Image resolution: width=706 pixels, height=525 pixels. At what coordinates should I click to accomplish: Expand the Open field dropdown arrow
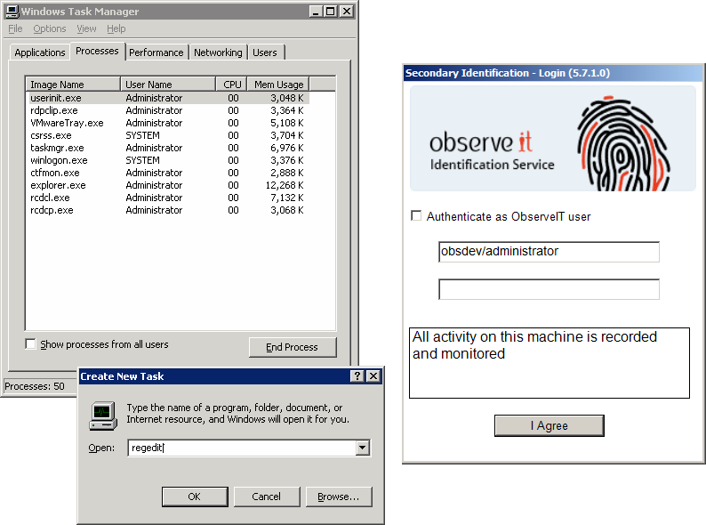(363, 448)
